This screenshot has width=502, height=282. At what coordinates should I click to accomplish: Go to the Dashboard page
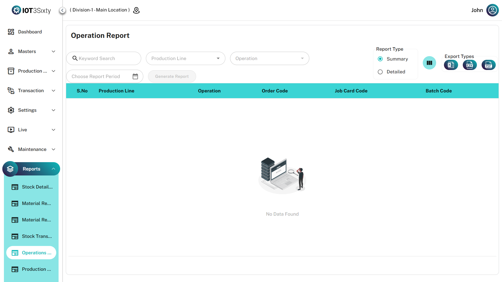[30, 32]
